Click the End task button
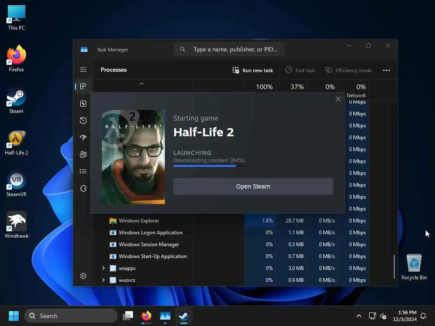 click(300, 70)
